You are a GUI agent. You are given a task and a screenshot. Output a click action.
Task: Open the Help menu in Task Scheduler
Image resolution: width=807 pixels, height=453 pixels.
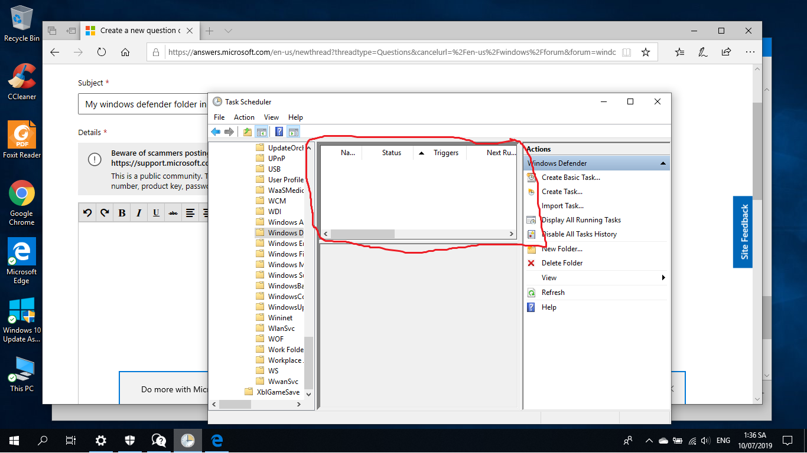click(x=295, y=117)
